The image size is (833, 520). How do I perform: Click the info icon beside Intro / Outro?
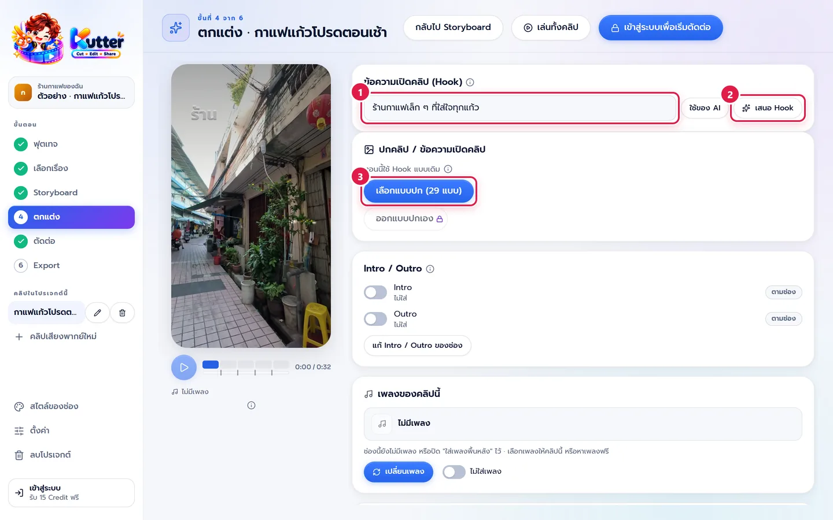coord(430,269)
